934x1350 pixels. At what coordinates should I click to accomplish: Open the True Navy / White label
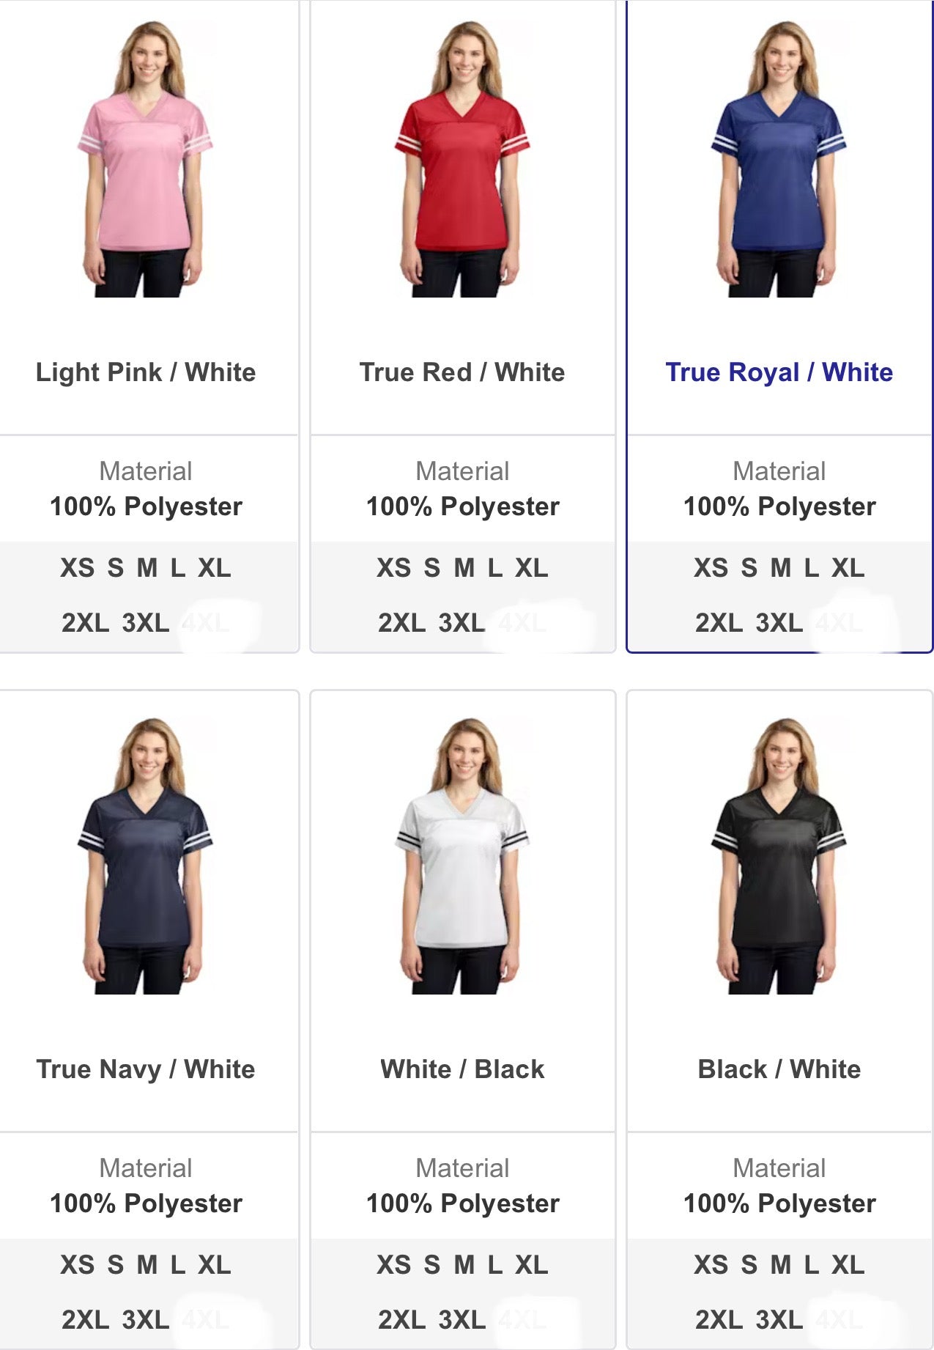tap(146, 1069)
